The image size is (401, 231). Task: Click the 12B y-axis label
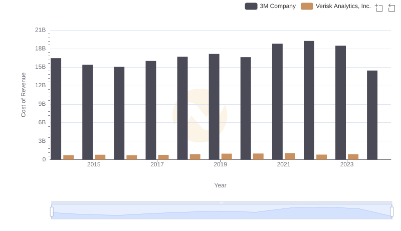(41, 85)
